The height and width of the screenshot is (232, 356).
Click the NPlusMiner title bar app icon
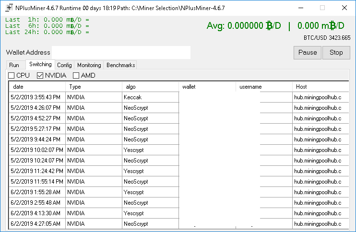tap(9, 8)
